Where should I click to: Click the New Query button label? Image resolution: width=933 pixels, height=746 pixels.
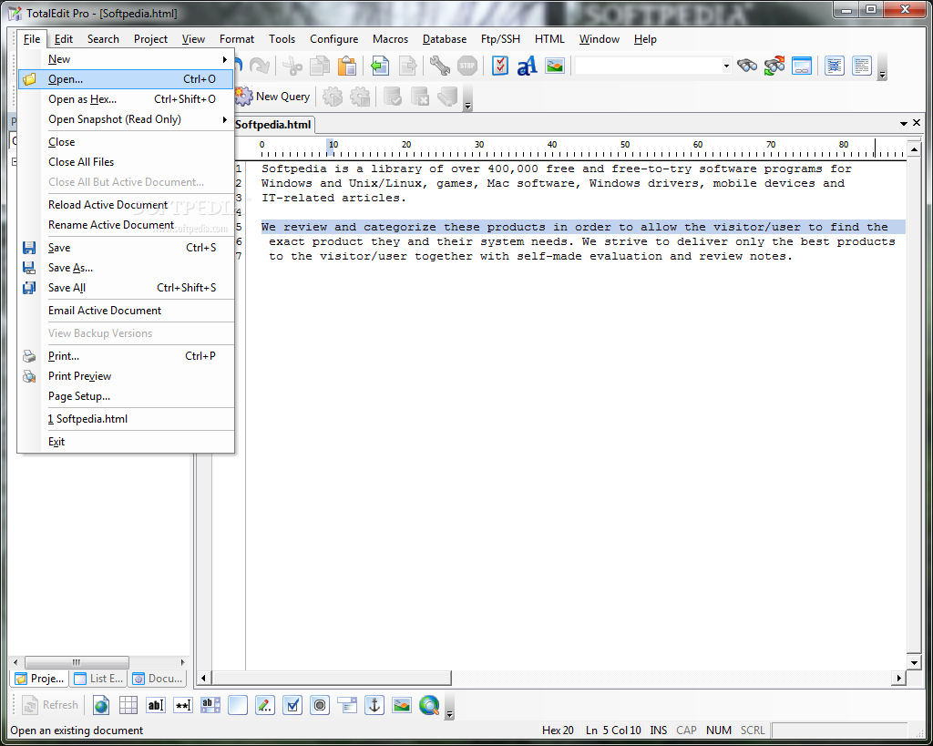282,97
